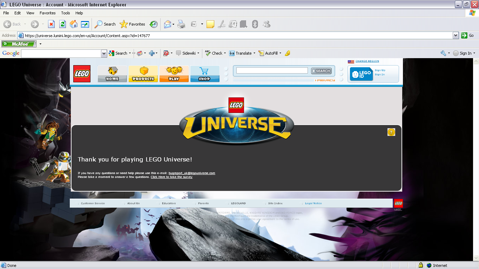
Task: Open the File menu
Action: (6, 13)
